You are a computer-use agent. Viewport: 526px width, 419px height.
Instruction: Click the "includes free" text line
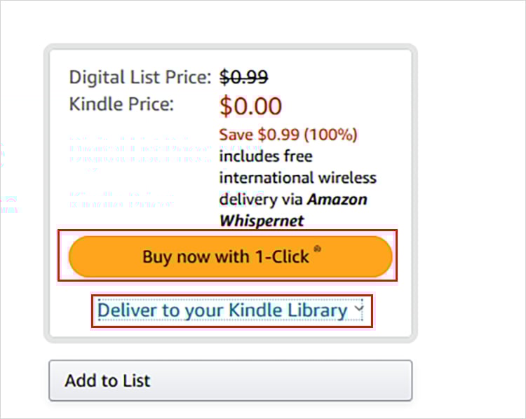[x=266, y=156]
